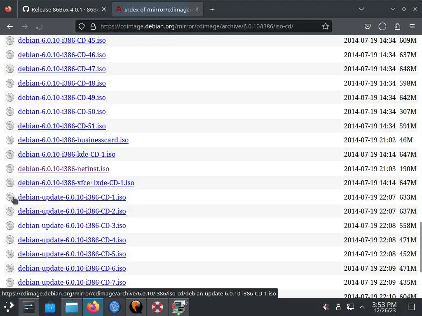422x316 pixels.
Task: Click the 2014-07-19 21:03 date of netinst.iso
Action: [370, 169]
